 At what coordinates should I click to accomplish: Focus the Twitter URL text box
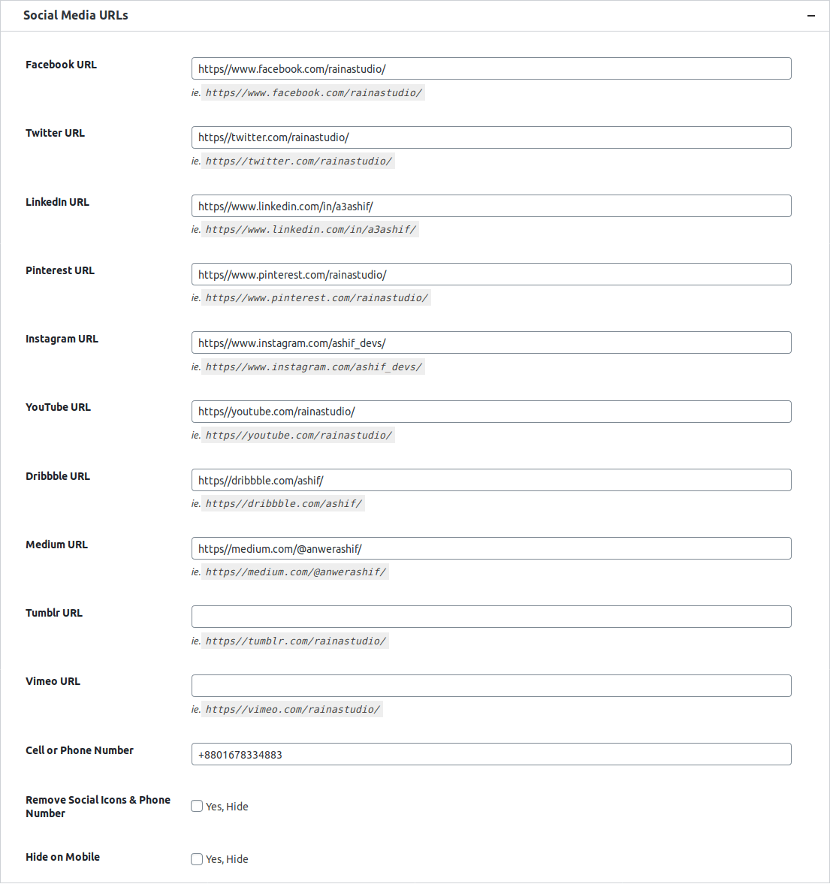pyautogui.click(x=491, y=137)
